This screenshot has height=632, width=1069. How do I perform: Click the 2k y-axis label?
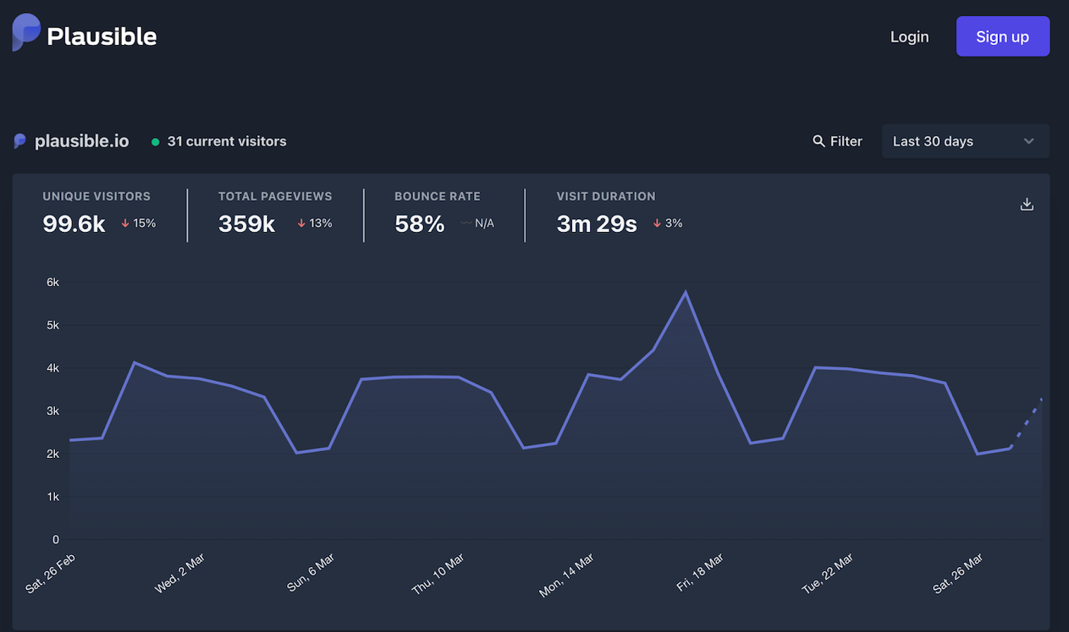coord(53,454)
